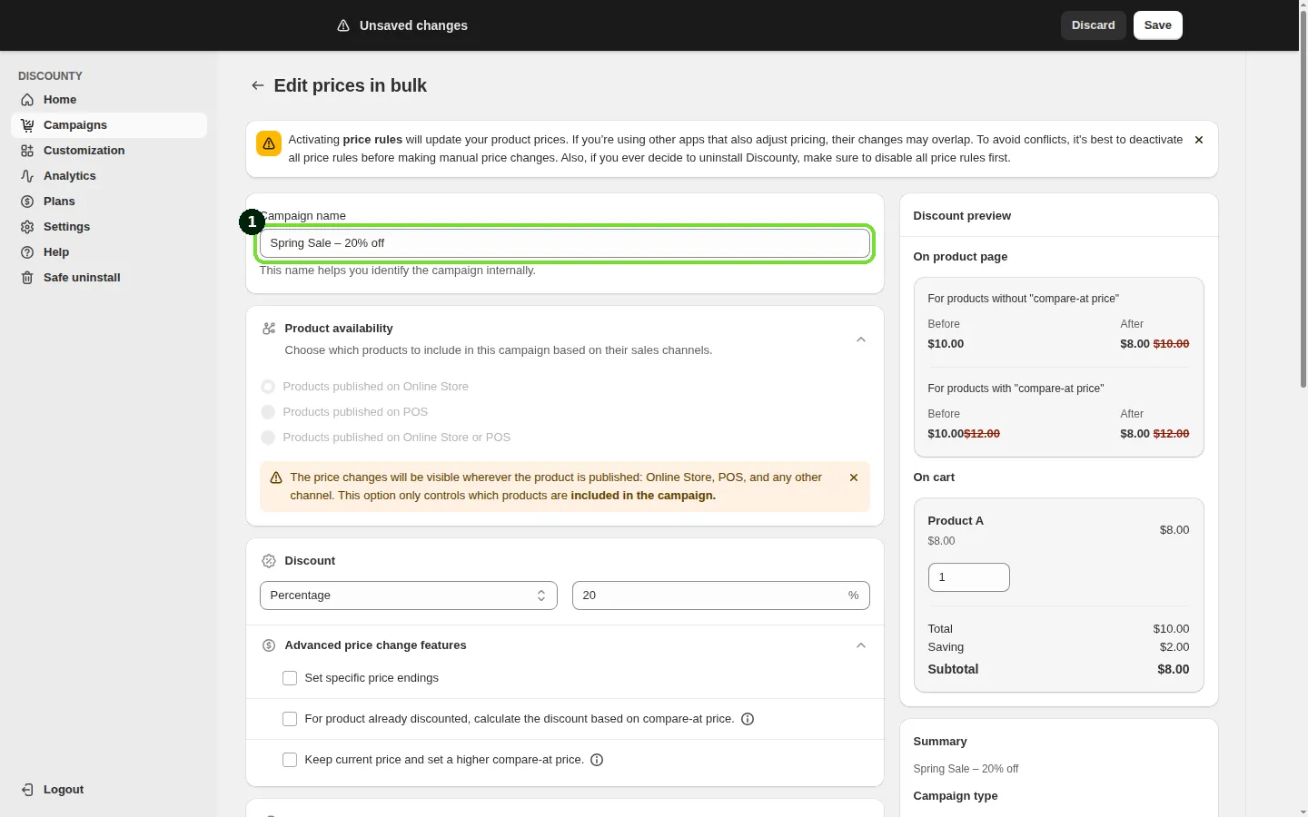Click the Analytics chart icon
The image size is (1308, 817).
pyautogui.click(x=27, y=176)
